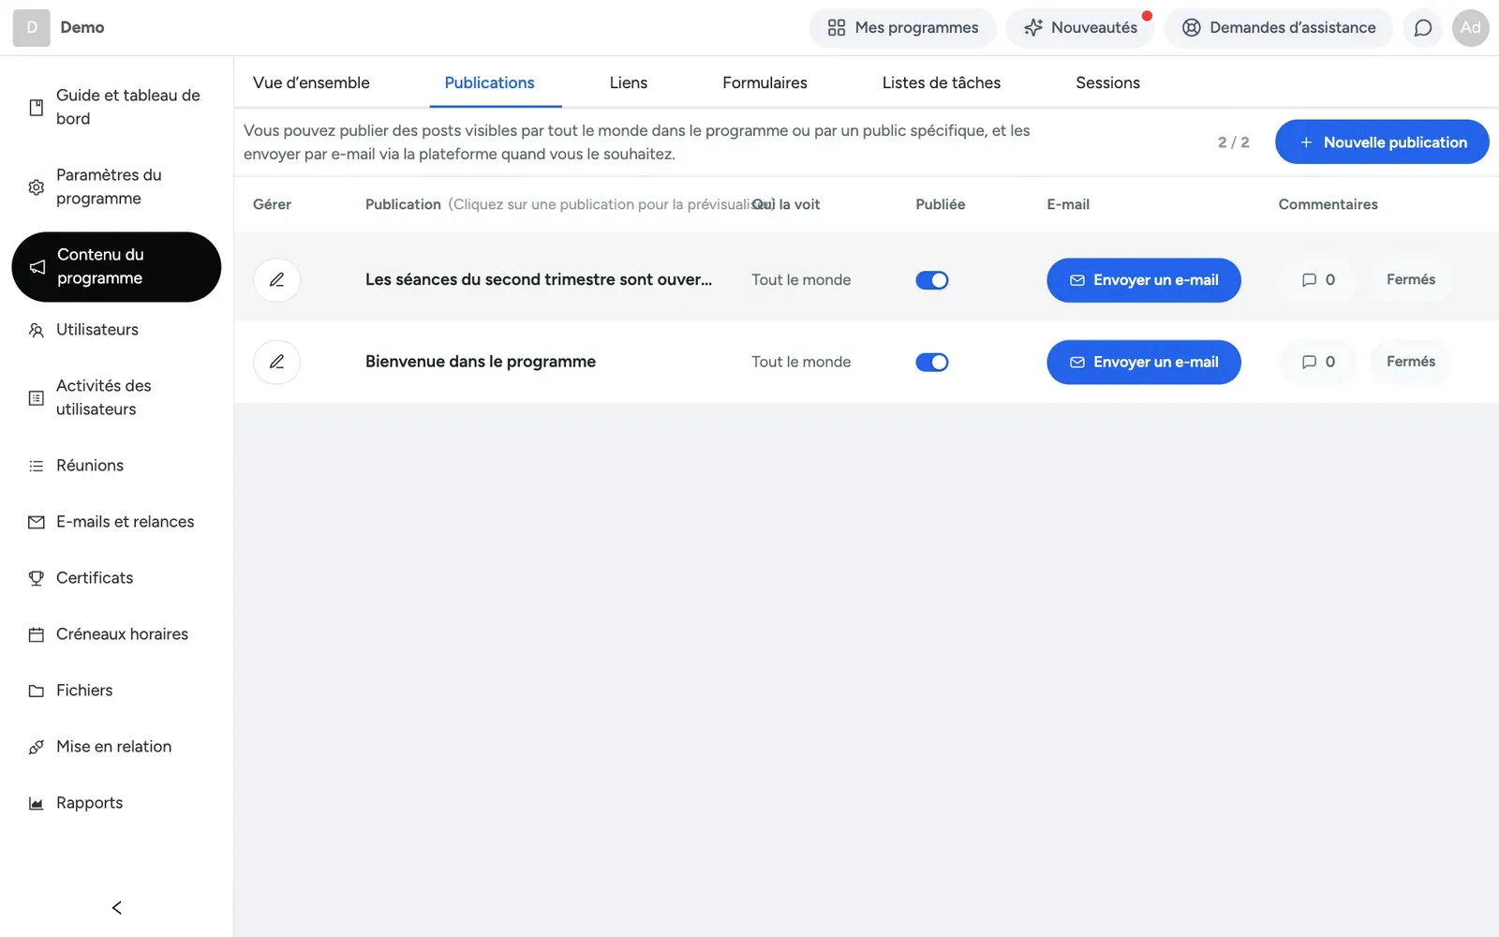Open comments for 'Bienvenue dans le programme'
Screen dimensions: 1499x937
(x=1318, y=362)
